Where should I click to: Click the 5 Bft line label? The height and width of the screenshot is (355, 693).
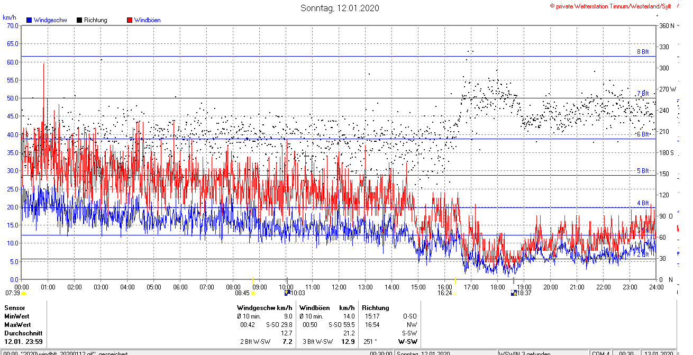(x=642, y=171)
